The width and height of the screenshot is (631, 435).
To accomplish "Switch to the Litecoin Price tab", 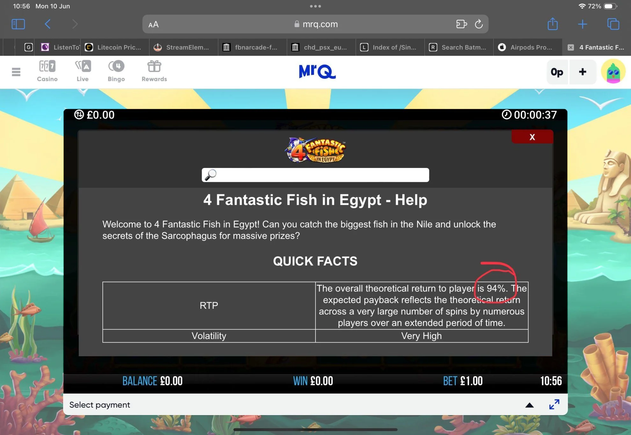I will [x=115, y=47].
